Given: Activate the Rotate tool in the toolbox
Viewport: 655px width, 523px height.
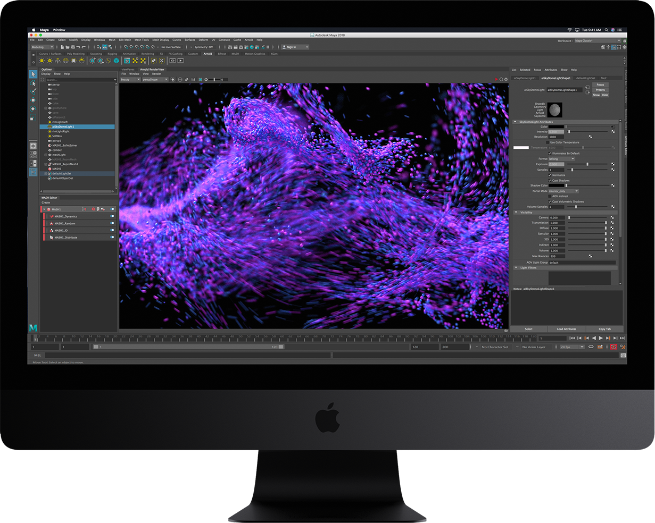Looking at the screenshot, I should pyautogui.click(x=33, y=108).
